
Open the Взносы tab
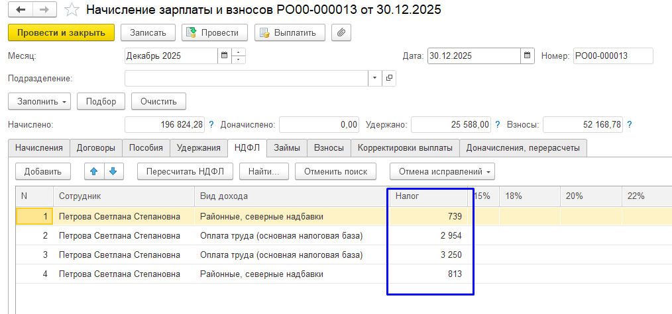(x=328, y=148)
